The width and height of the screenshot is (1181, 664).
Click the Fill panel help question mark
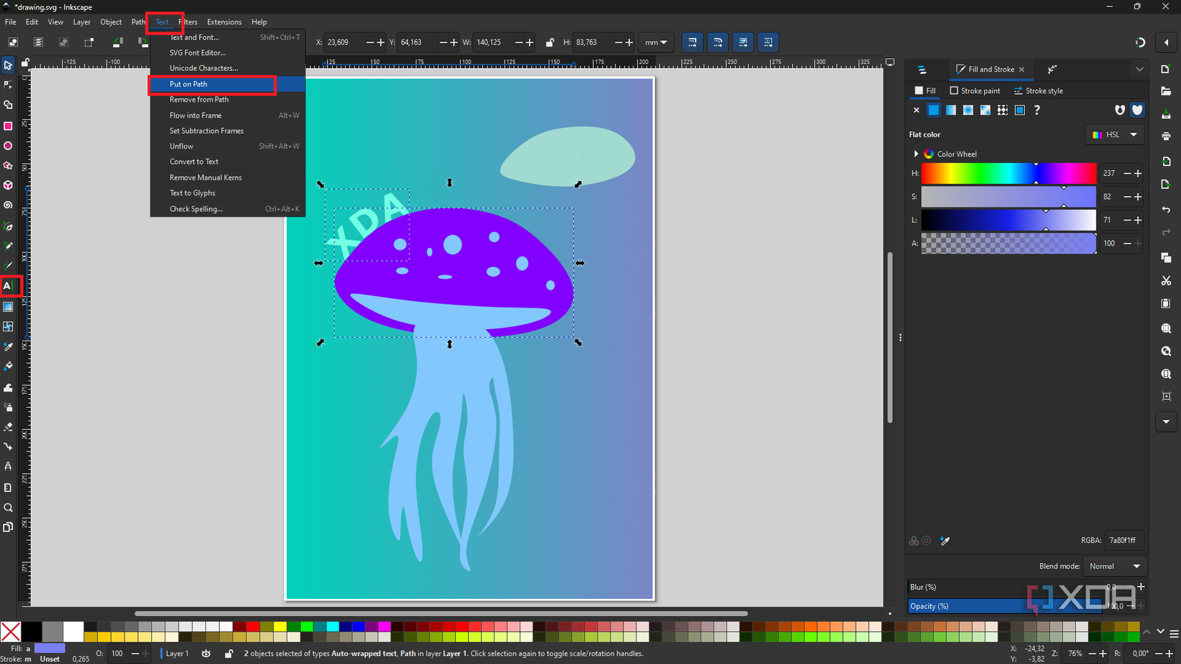pyautogui.click(x=1037, y=109)
